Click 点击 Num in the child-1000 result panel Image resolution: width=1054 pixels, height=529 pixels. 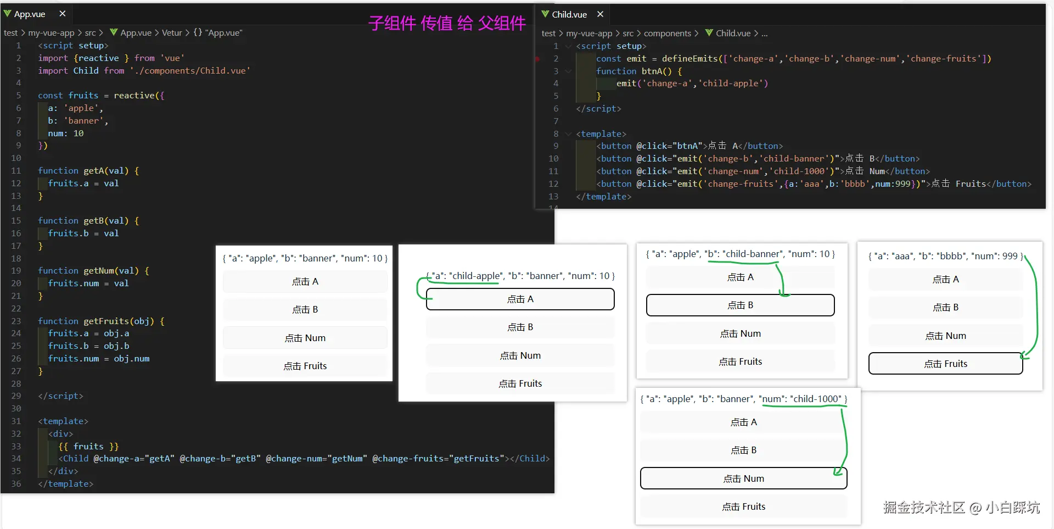pos(744,479)
